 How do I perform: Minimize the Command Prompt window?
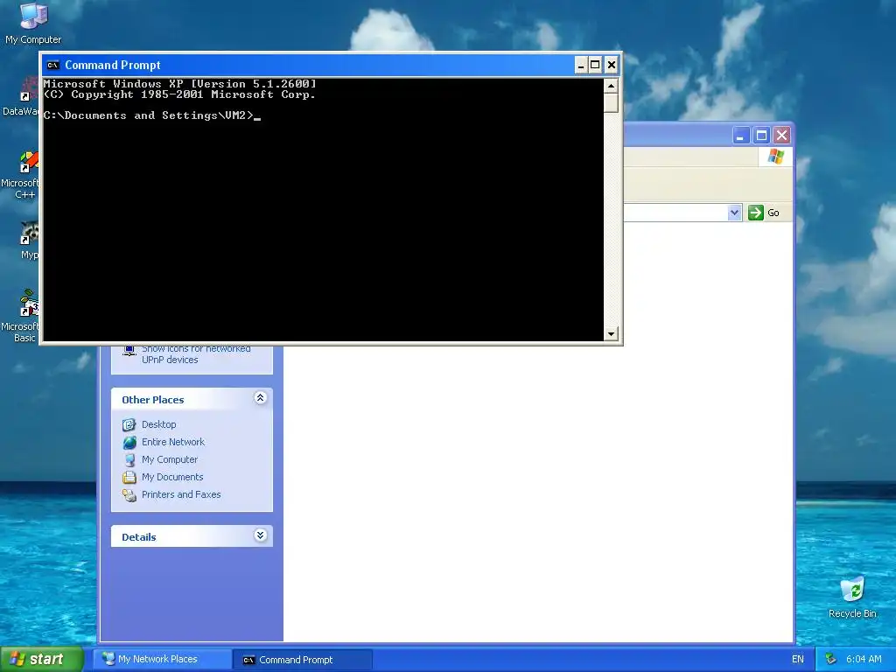(581, 65)
